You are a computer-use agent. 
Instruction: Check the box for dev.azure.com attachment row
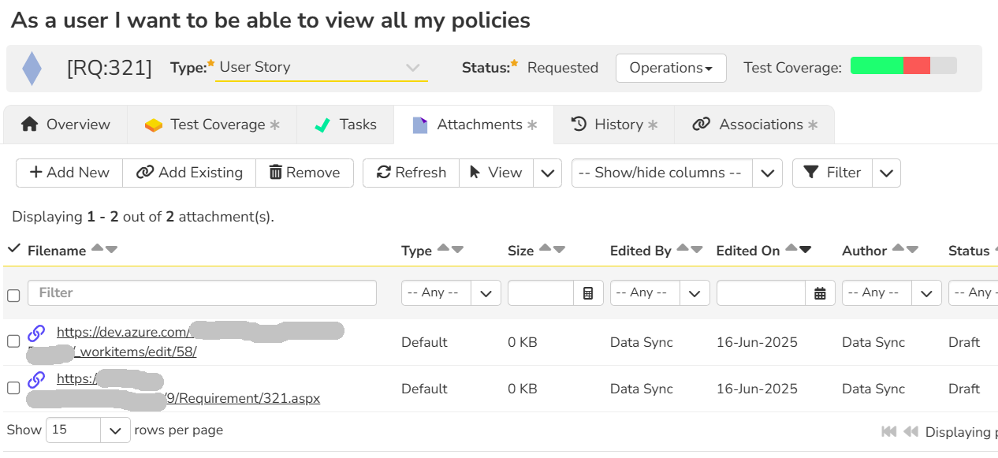pos(13,341)
